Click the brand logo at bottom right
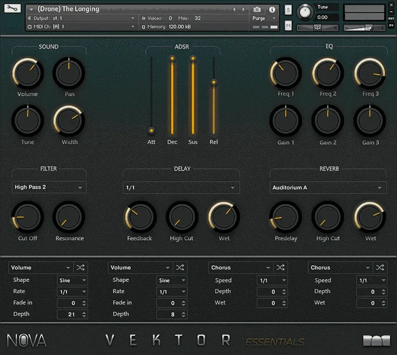397x355 pixels. coord(377,341)
